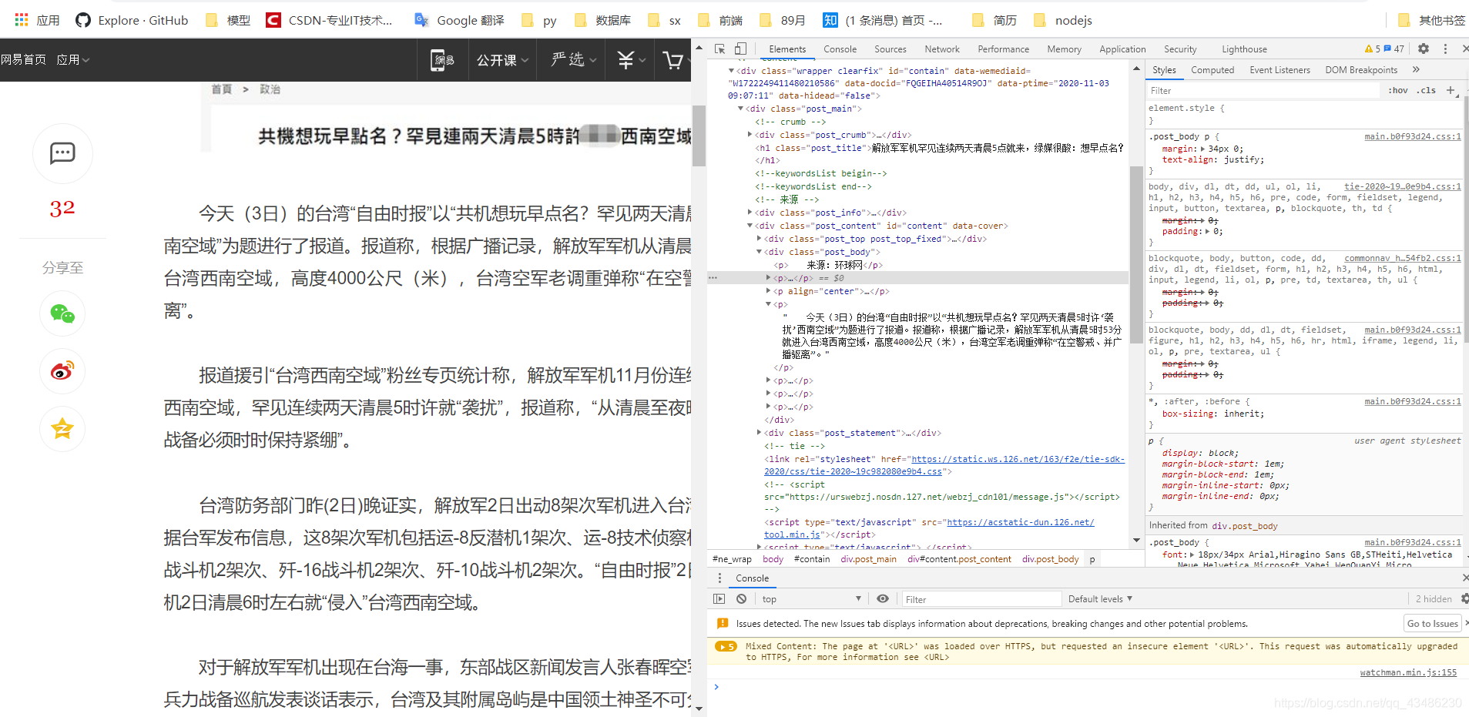
Task: Add a new style rule plus icon
Action: pos(1451,90)
